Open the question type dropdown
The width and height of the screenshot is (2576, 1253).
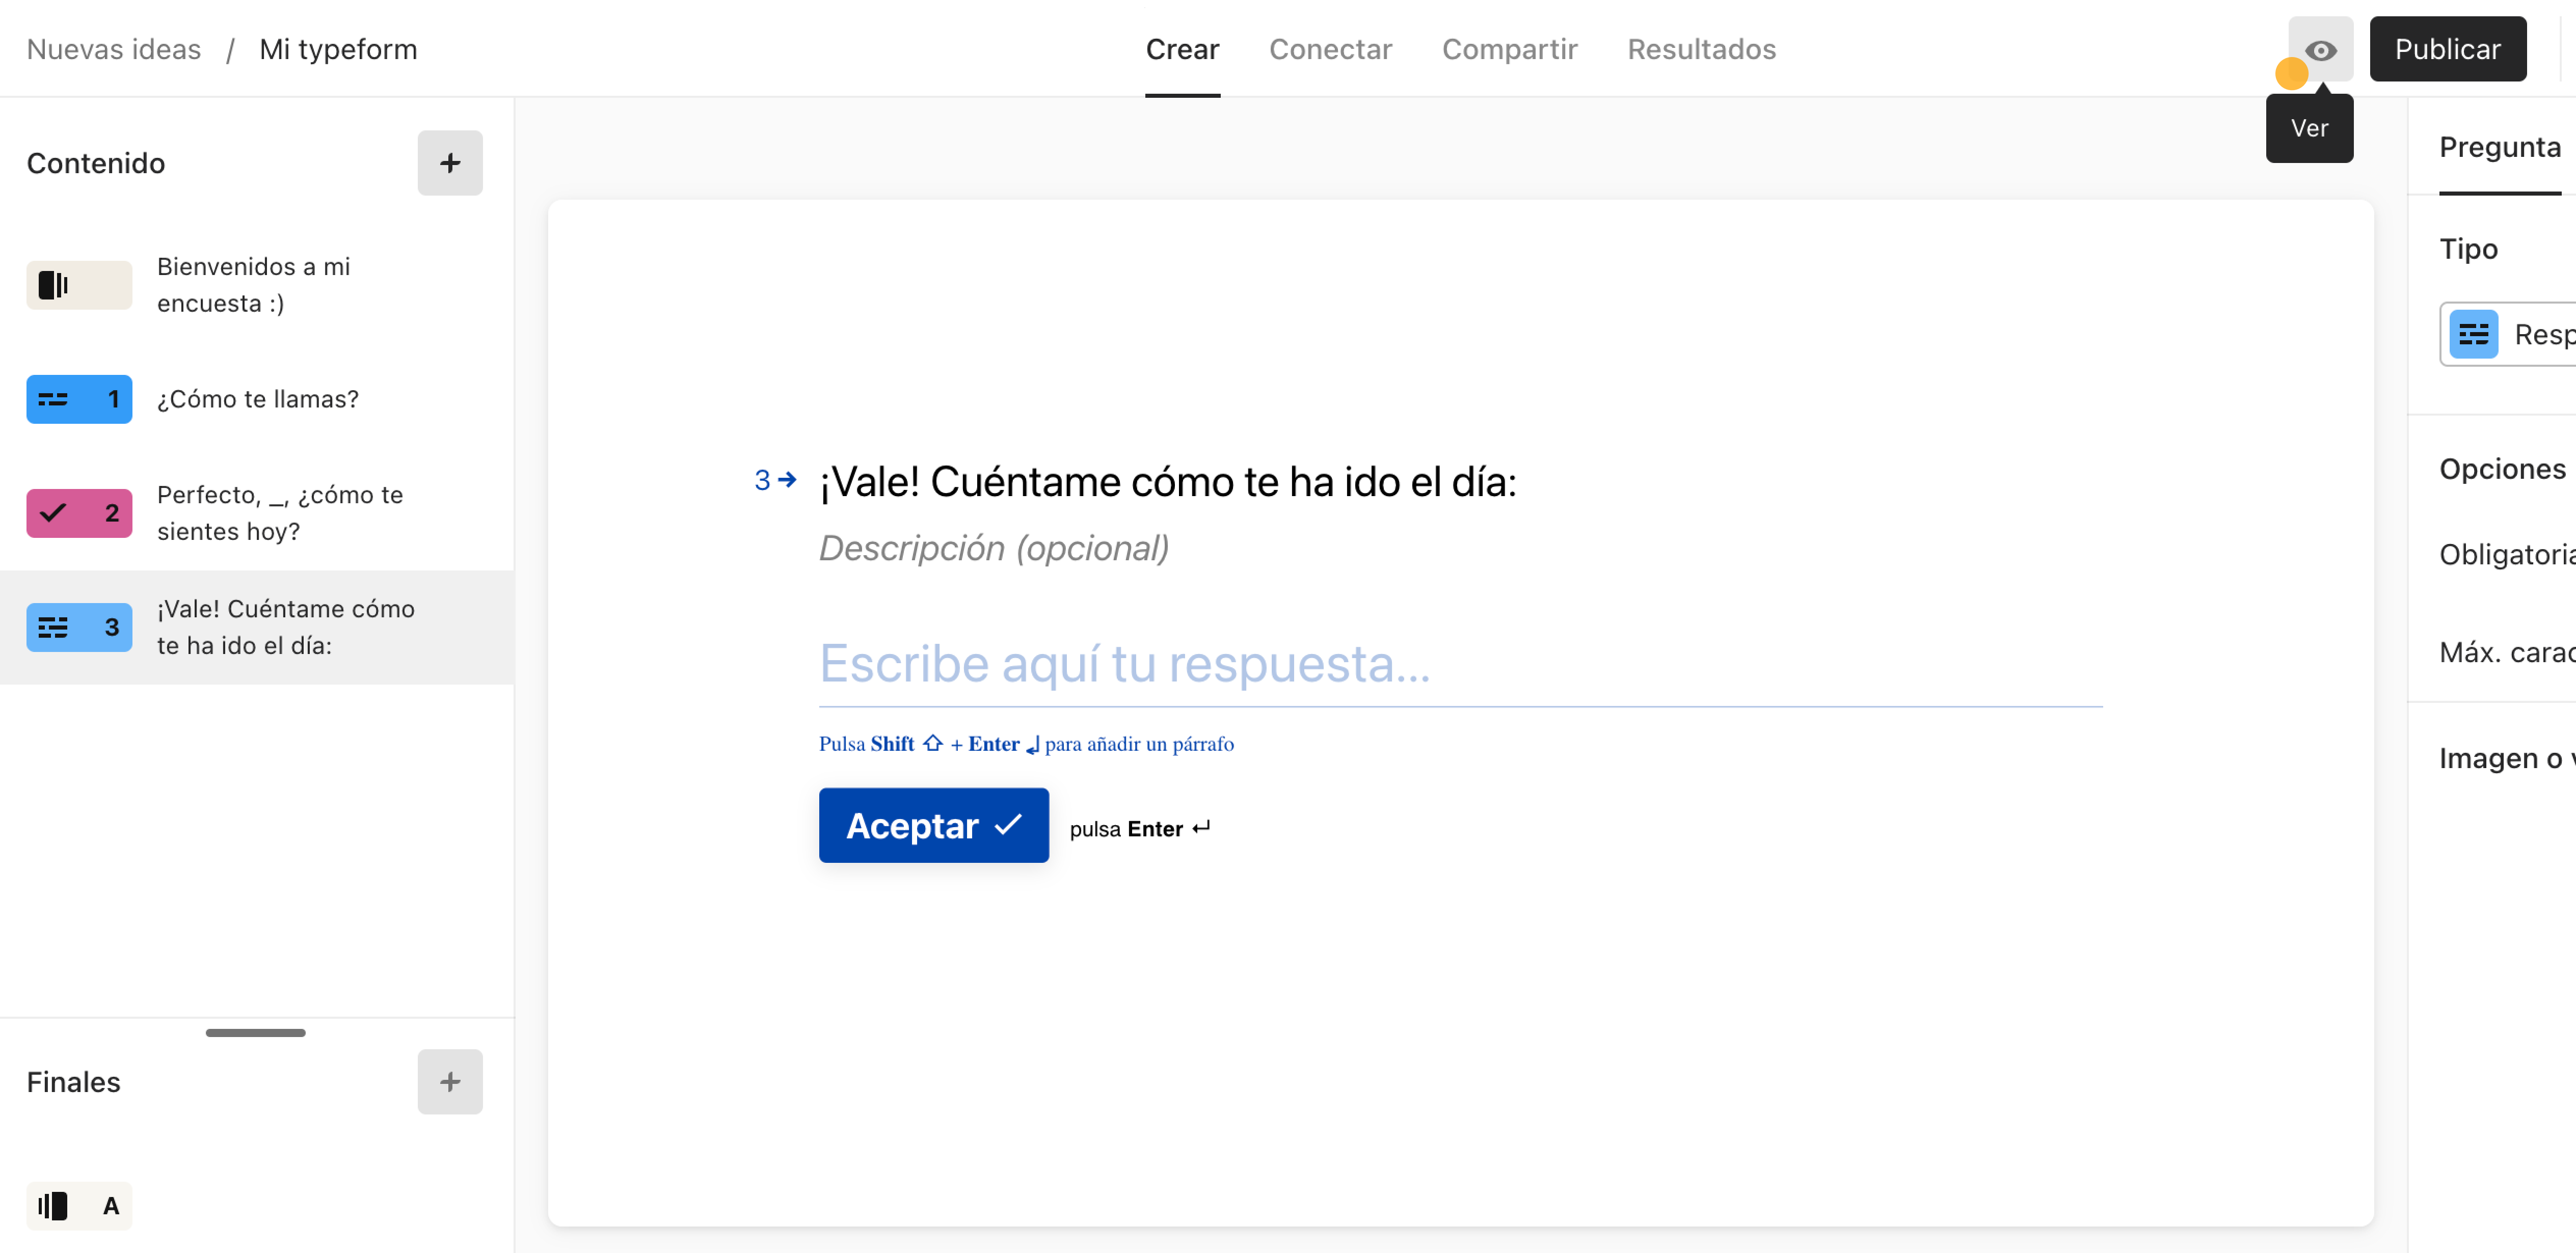click(2508, 335)
